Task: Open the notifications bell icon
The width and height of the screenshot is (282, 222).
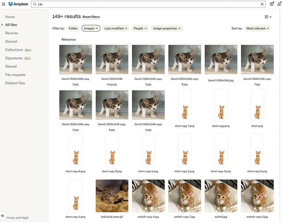Action: (279, 4)
